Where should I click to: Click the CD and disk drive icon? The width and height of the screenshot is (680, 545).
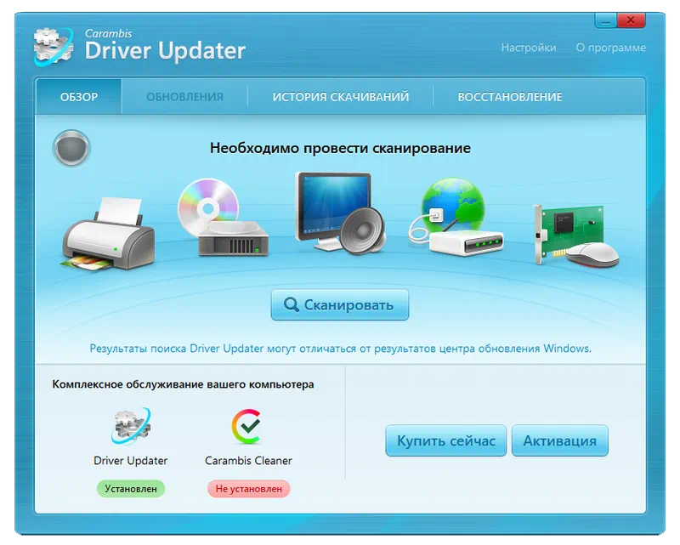[x=223, y=217]
